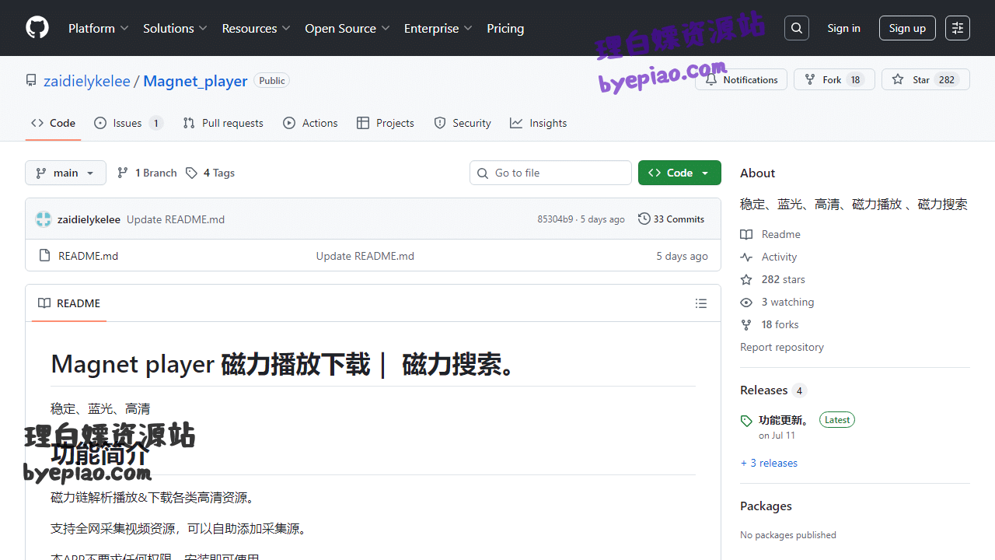
Task: Go to the Actions tab
Action: [x=311, y=123]
